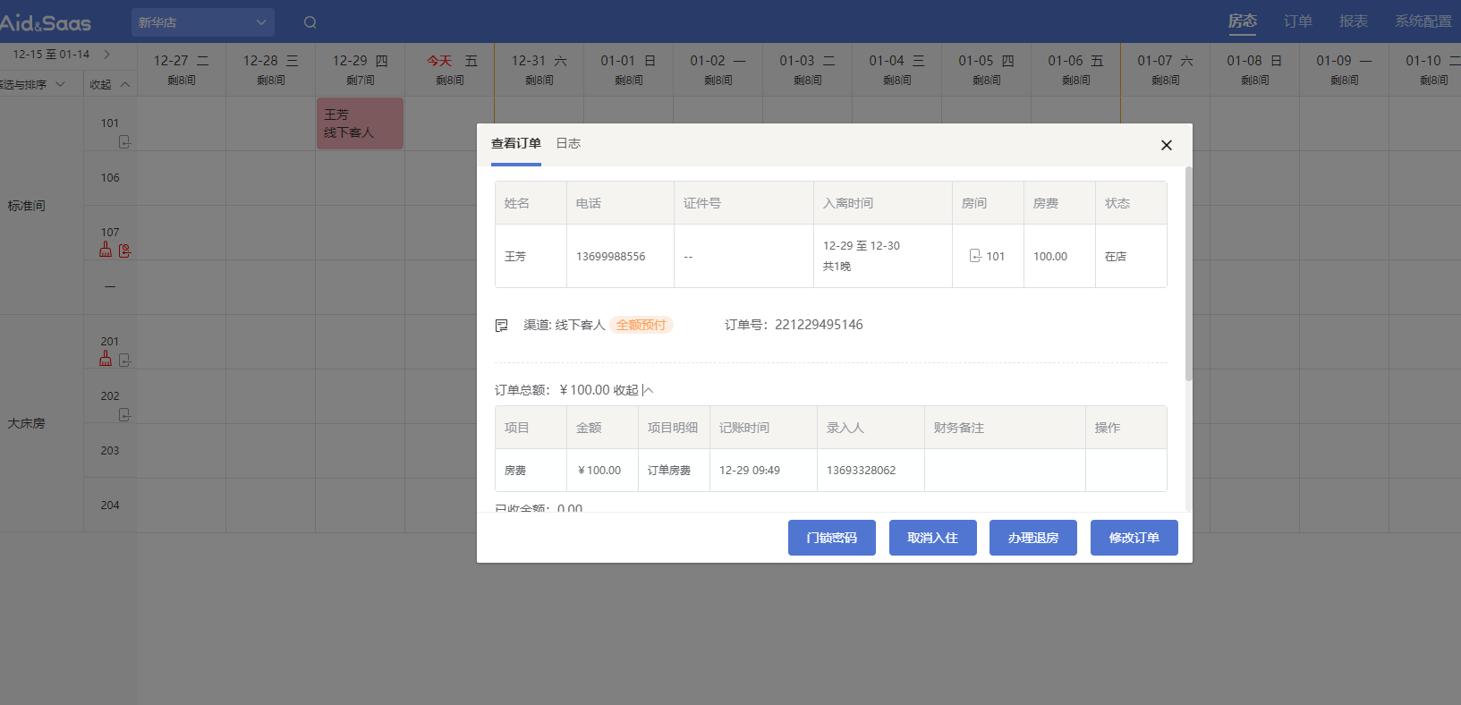Collapse order total details via 收起

coord(633,390)
